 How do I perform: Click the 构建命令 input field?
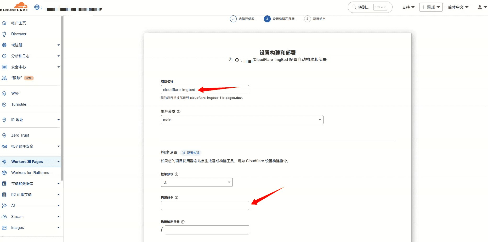(x=205, y=206)
